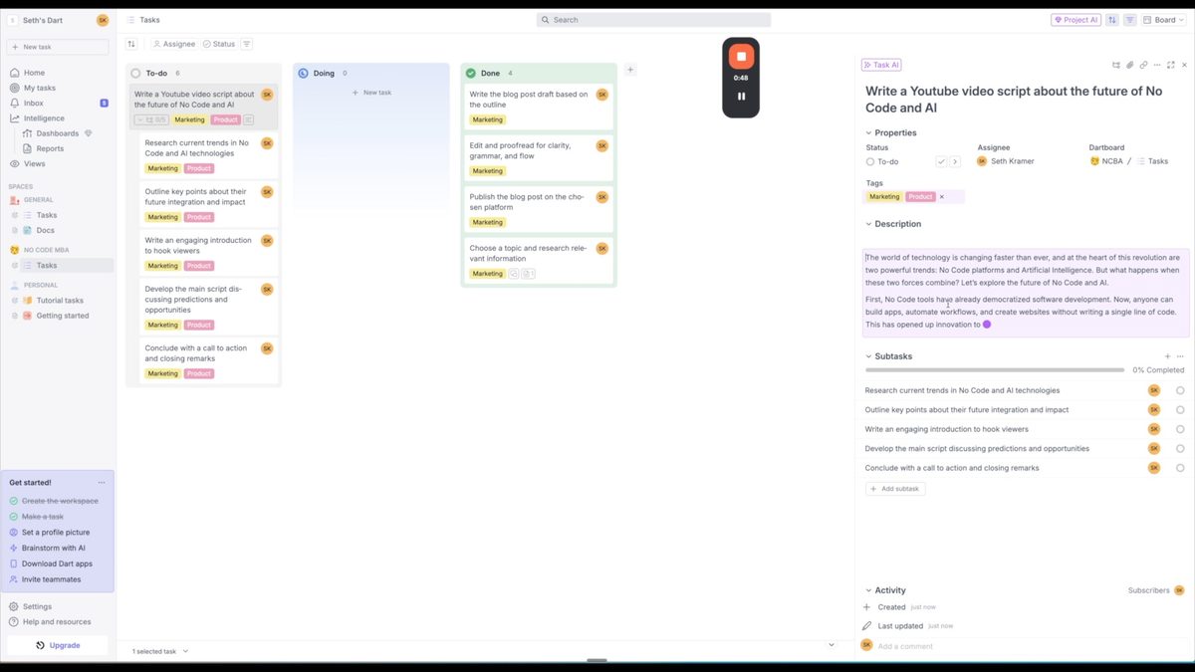Collapse the Subtasks section
The width and height of the screenshot is (1195, 672).
(x=868, y=356)
